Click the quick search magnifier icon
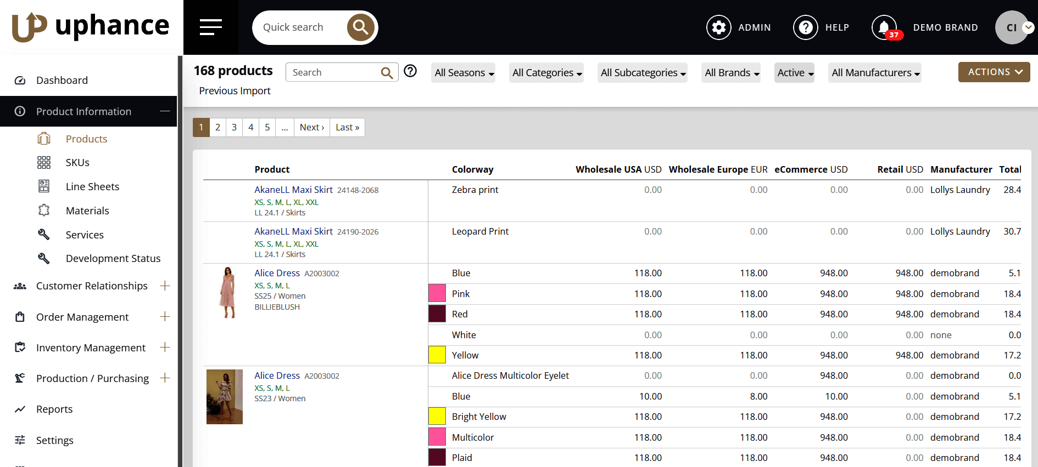This screenshot has width=1038, height=467. [x=360, y=27]
